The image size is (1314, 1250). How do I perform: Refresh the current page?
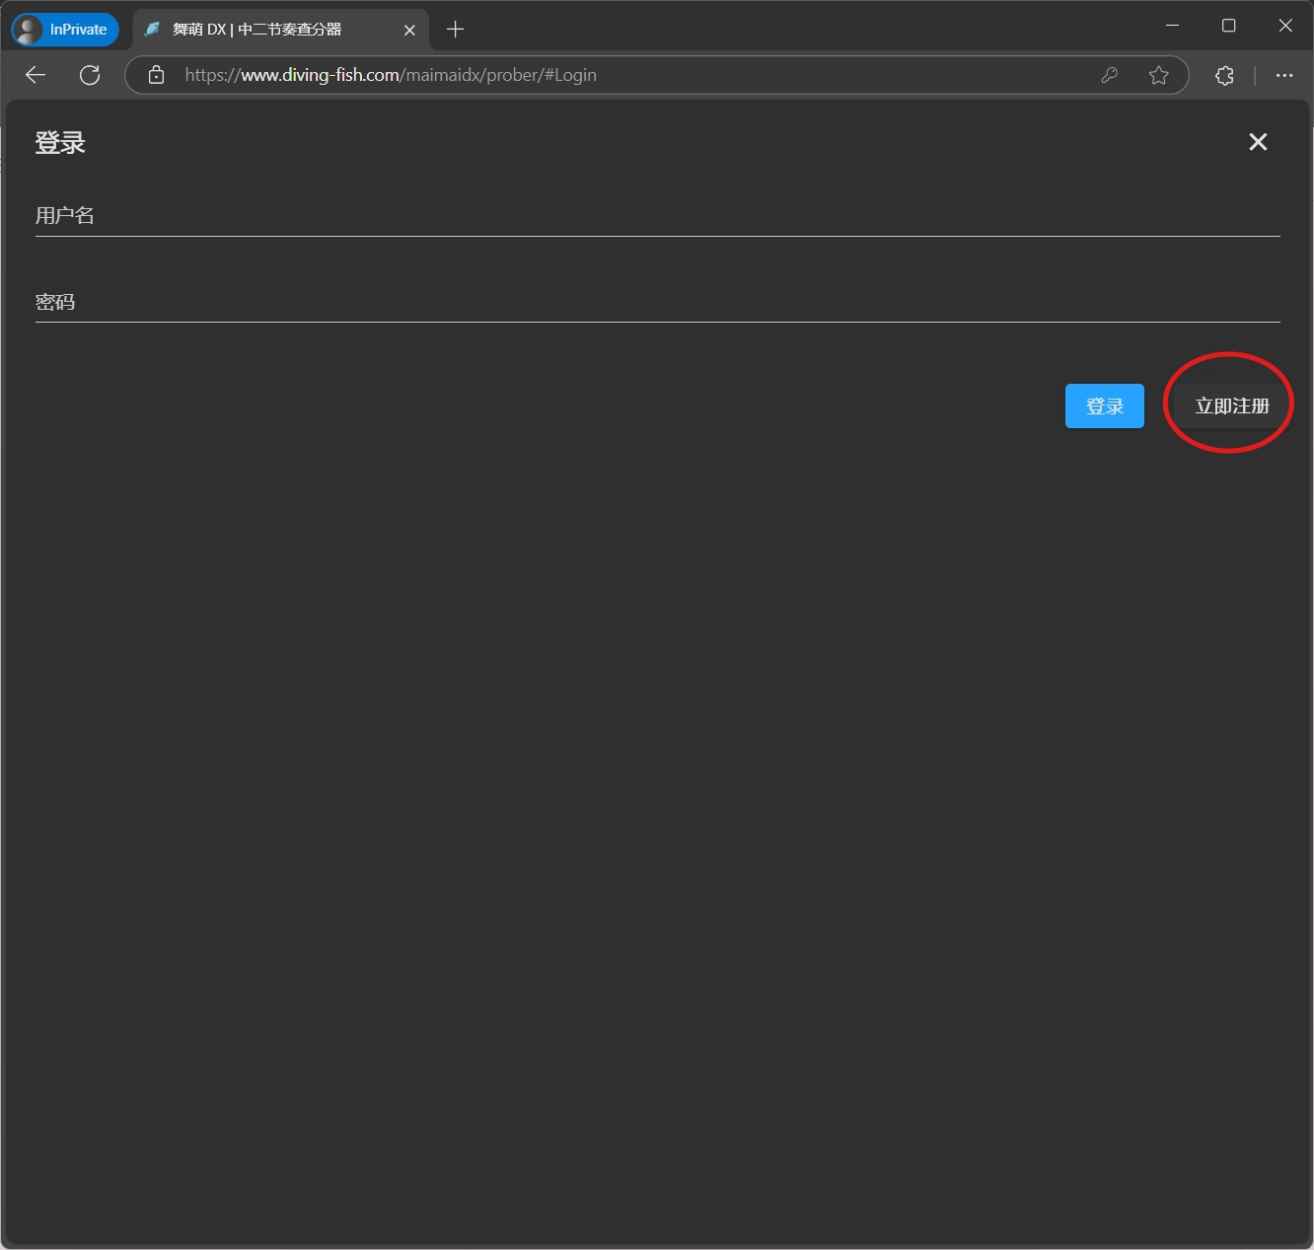90,75
